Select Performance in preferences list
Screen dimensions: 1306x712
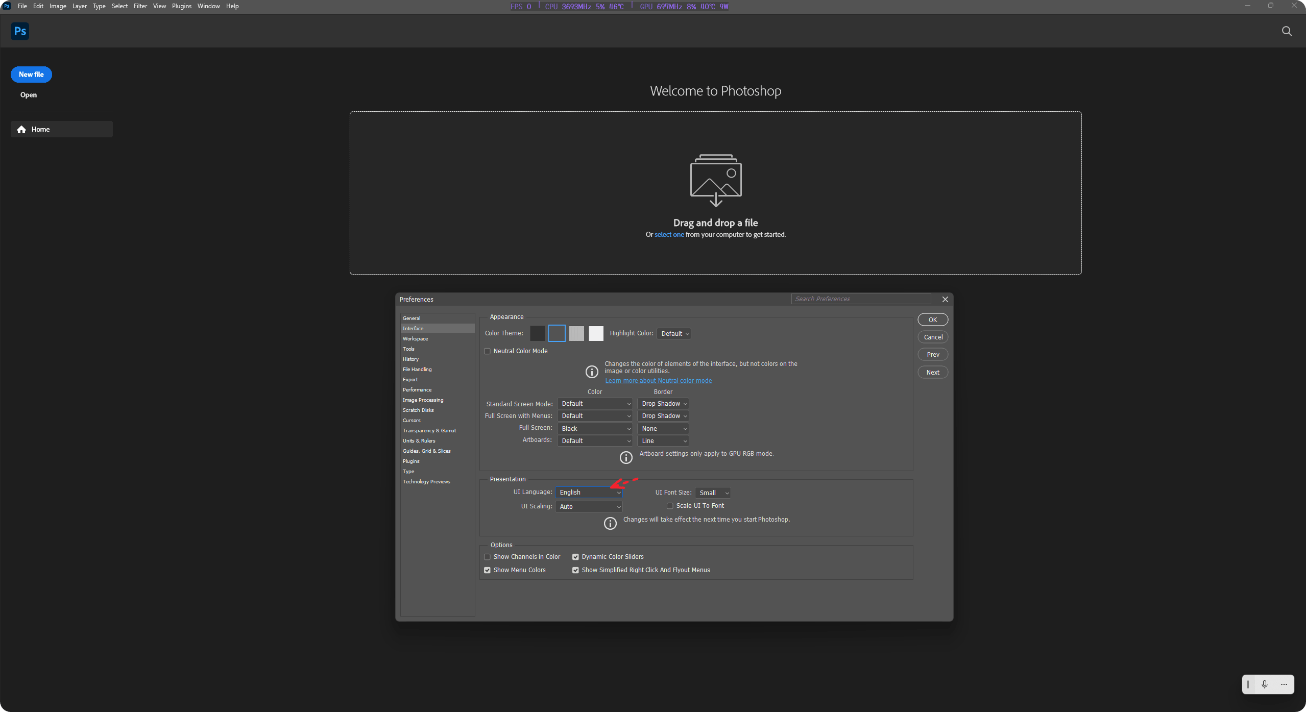417,390
